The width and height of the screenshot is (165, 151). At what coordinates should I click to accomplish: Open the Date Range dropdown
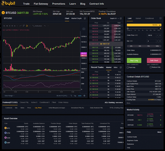[10, 96]
